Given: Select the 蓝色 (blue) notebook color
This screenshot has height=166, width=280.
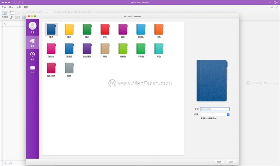Looking at the screenshot, I should point(51,29).
